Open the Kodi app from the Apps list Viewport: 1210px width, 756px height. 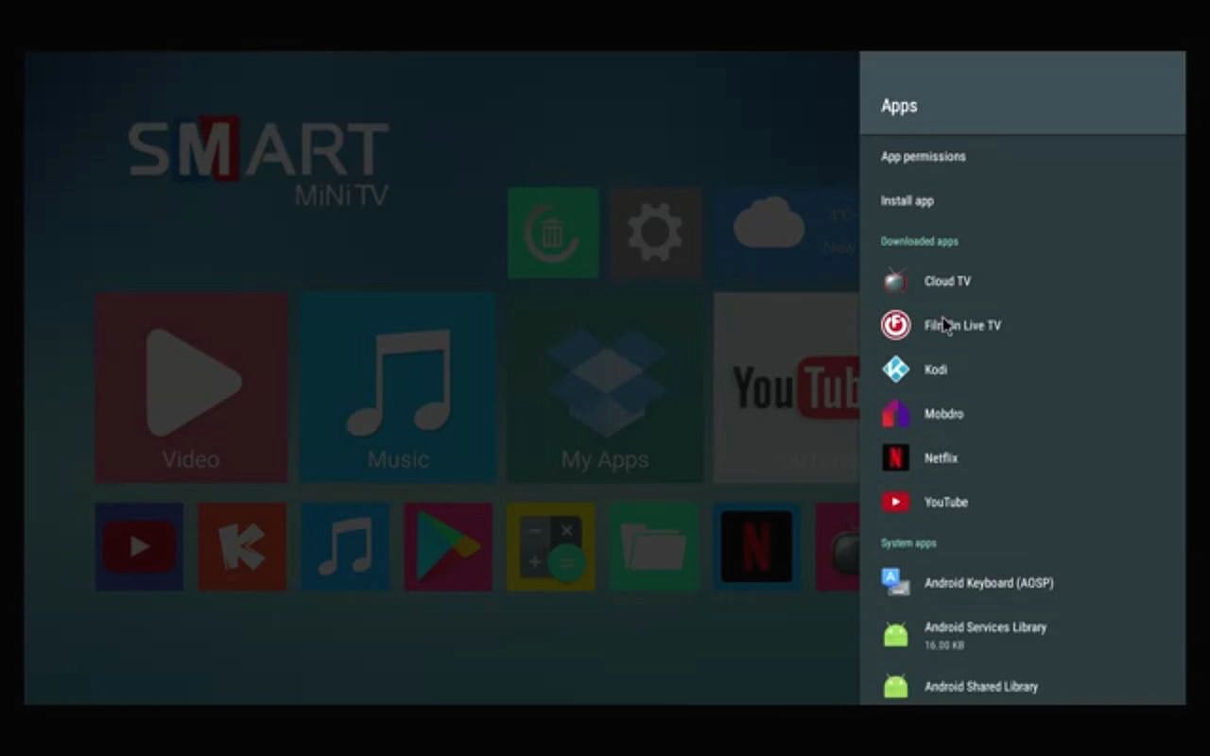coord(935,369)
